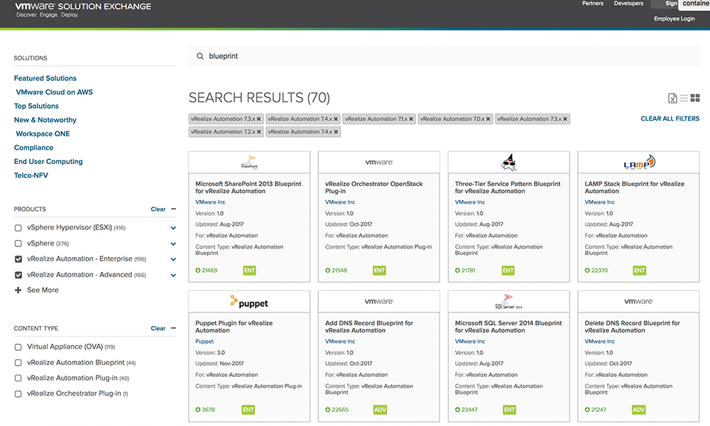
Task: Click ADV badge on Add DNS Record card
Action: pos(380,410)
